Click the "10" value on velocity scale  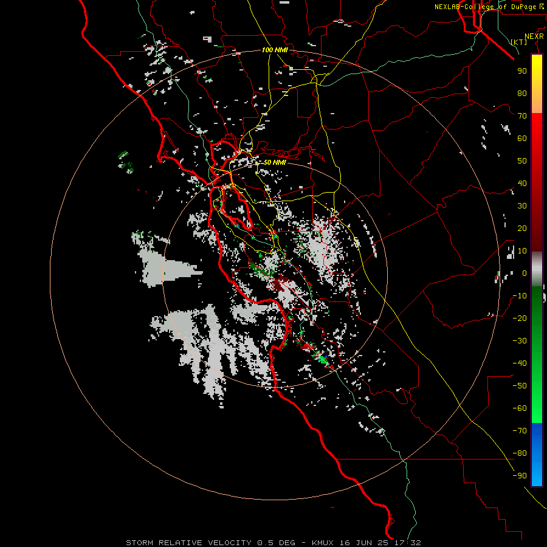tap(522, 251)
